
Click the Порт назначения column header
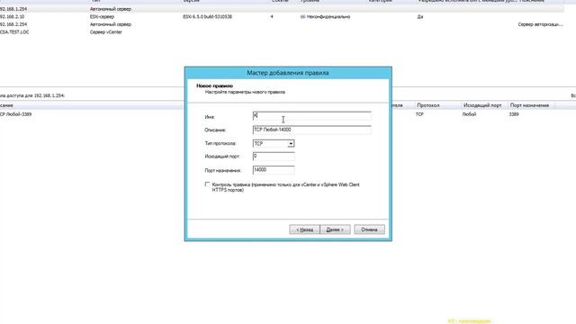pyautogui.click(x=529, y=105)
